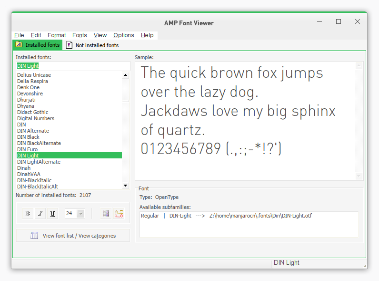Open the View menu
The width and height of the screenshot is (379, 281).
coord(100,35)
